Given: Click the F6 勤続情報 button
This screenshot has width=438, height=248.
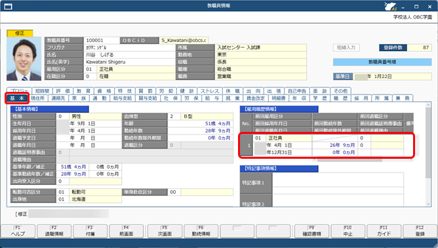Looking at the screenshot, I should click(201, 231).
